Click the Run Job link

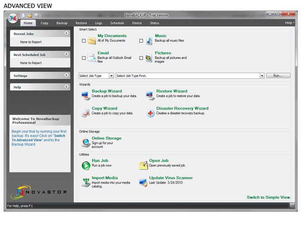click(x=100, y=161)
